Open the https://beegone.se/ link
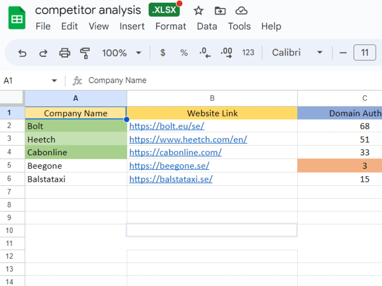Viewport: 382px width, 286px height. click(169, 166)
